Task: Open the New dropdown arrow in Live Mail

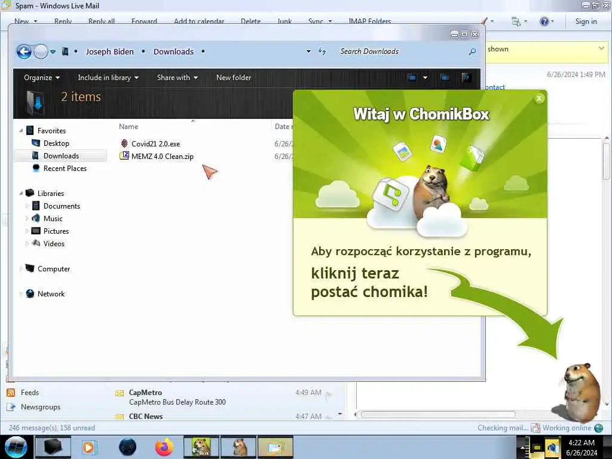Action: click(x=35, y=22)
